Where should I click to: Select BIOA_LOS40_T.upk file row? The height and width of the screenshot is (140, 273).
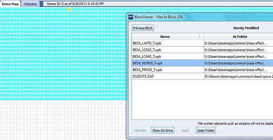[x=202, y=56]
